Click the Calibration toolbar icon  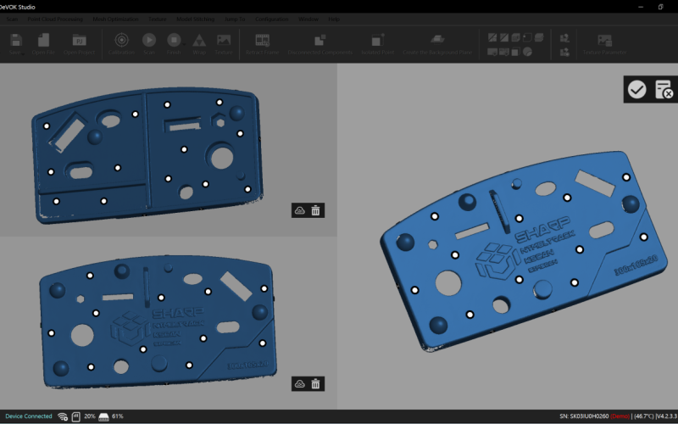click(121, 40)
